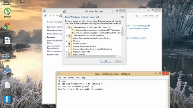Click the Windows Features help icon

coord(122,17)
